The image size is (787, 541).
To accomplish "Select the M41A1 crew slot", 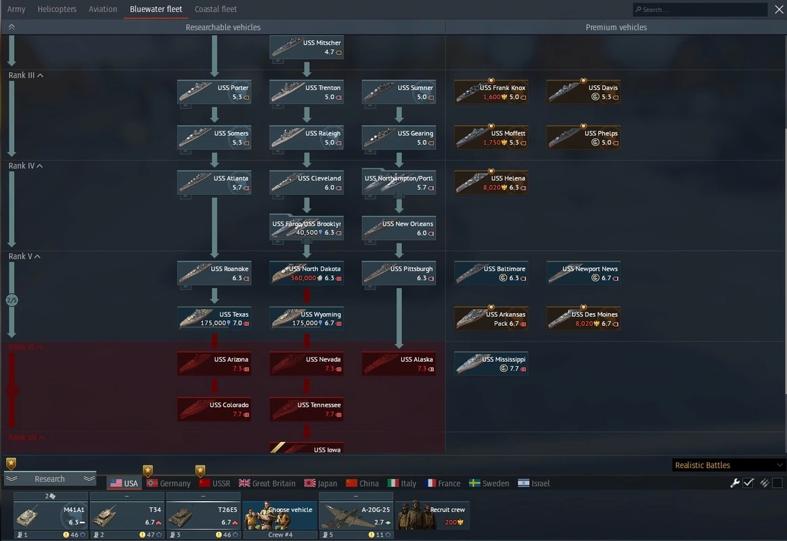I will (x=51, y=516).
